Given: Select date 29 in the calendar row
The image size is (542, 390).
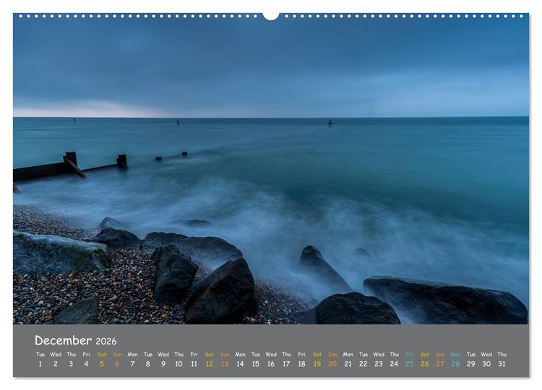Looking at the screenshot, I should (x=470, y=364).
